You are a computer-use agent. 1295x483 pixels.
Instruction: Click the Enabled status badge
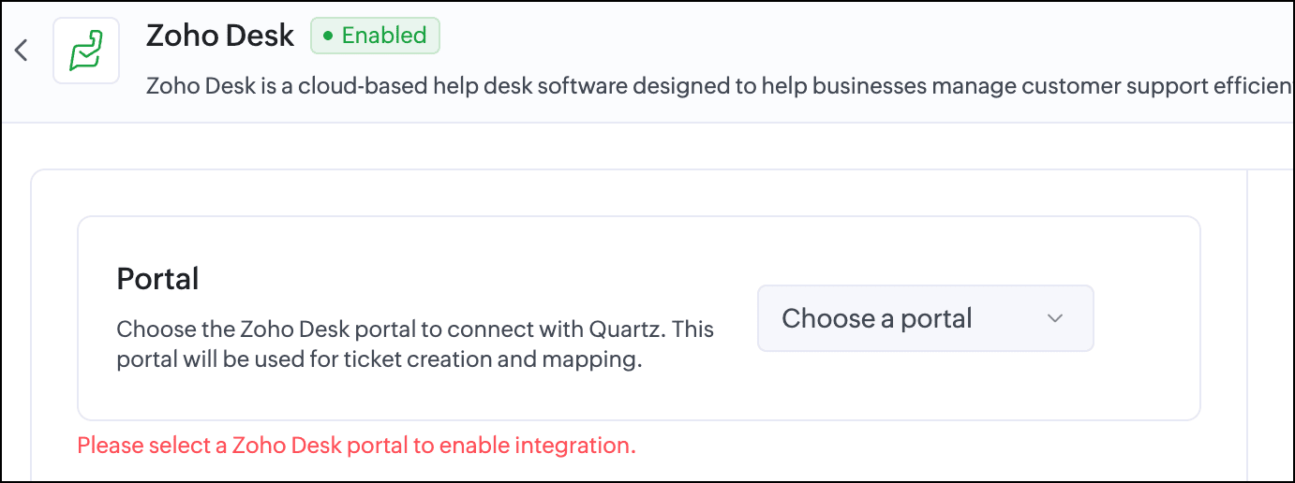coord(375,37)
